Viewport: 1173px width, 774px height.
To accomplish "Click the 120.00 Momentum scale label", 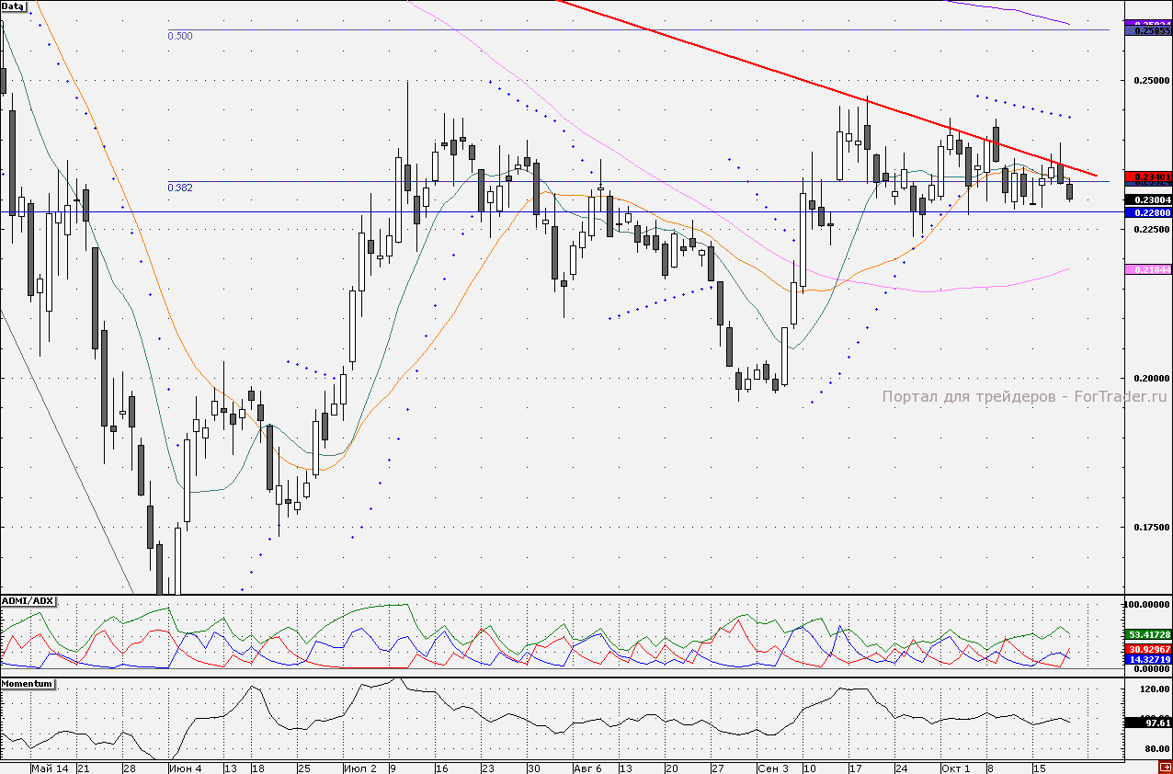I will [x=1155, y=689].
